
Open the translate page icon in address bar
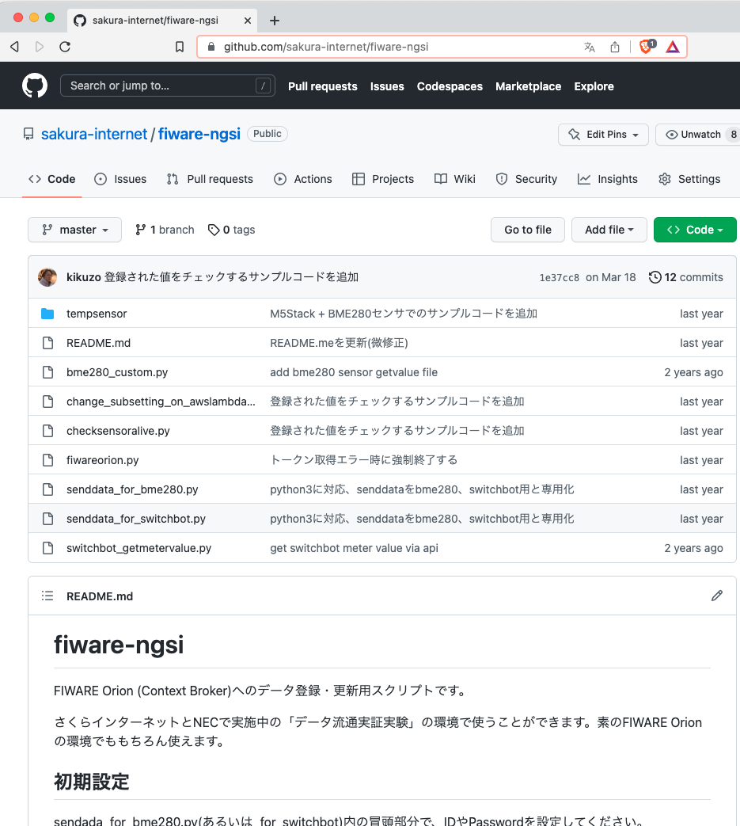click(590, 47)
